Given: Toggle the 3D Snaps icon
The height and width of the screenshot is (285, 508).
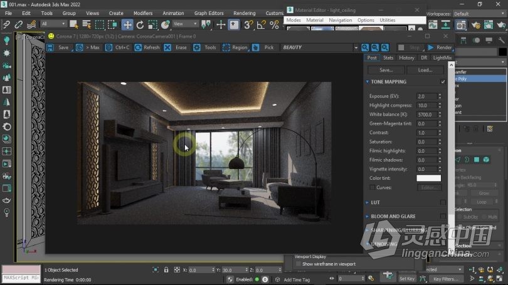Looking at the screenshot, I should 248,24.
